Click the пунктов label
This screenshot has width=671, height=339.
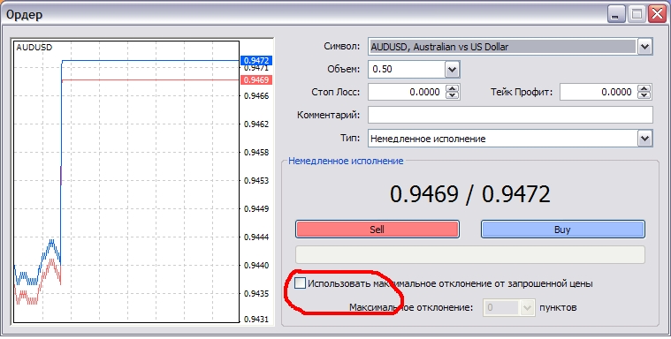pyautogui.click(x=559, y=307)
